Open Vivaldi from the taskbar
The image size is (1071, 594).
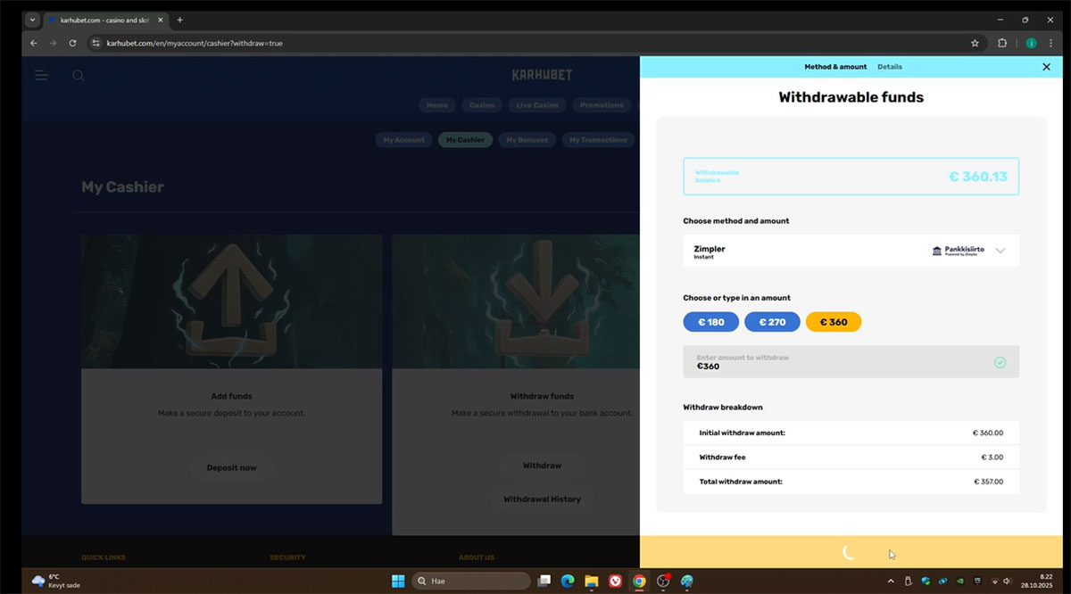(x=615, y=581)
